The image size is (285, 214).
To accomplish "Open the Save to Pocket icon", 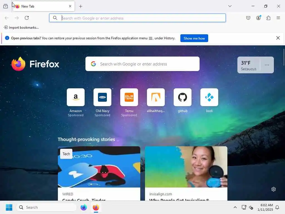I will click(x=248, y=18).
